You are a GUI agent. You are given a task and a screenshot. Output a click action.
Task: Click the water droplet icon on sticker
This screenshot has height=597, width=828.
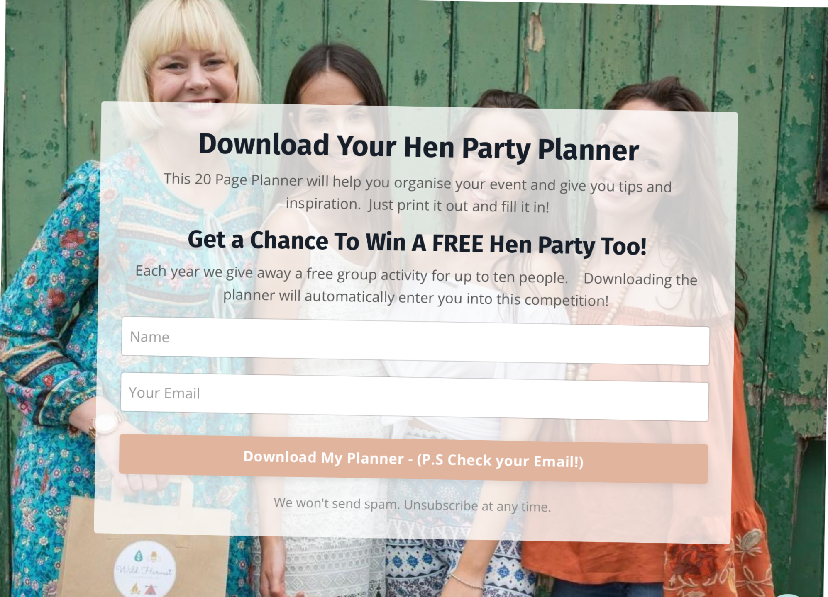point(139,556)
